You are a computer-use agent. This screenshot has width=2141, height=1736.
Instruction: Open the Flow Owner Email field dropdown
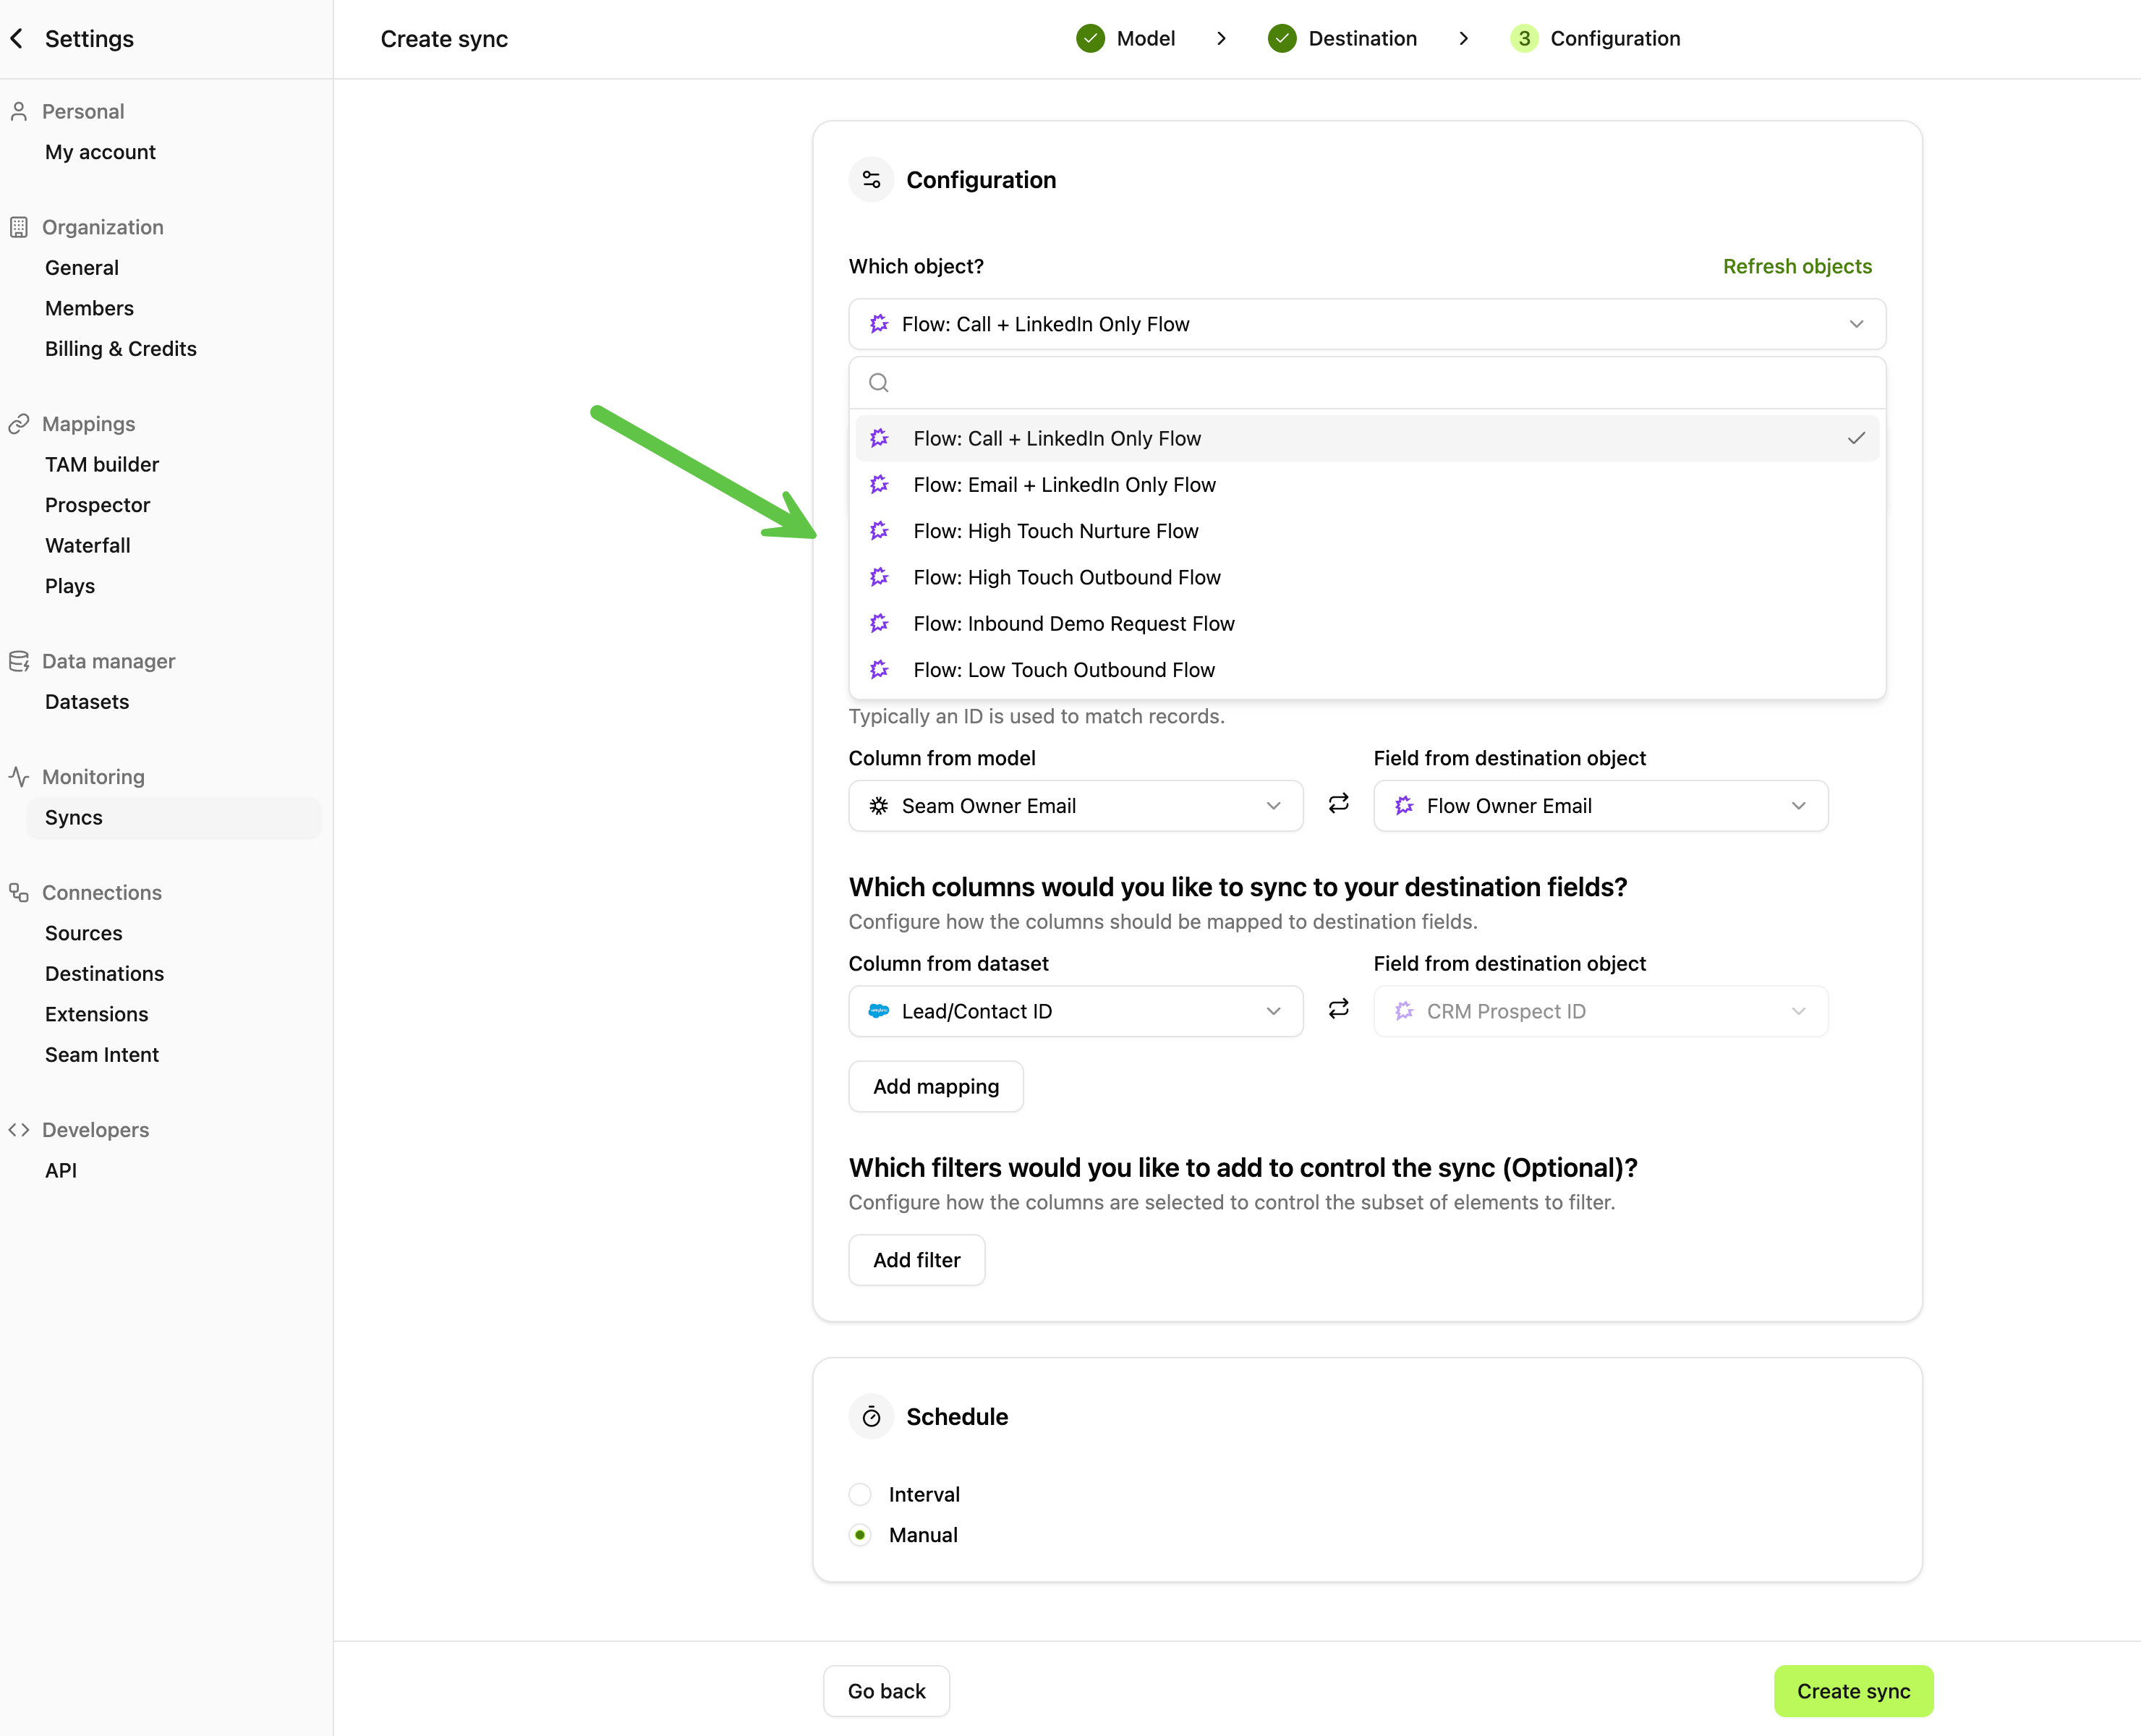click(x=1600, y=806)
